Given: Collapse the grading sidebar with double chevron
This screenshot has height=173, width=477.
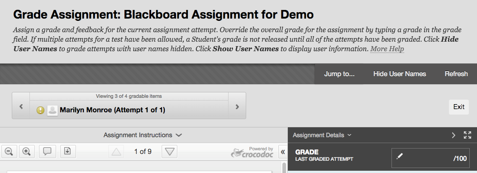Looking at the screenshot, I should [282, 152].
